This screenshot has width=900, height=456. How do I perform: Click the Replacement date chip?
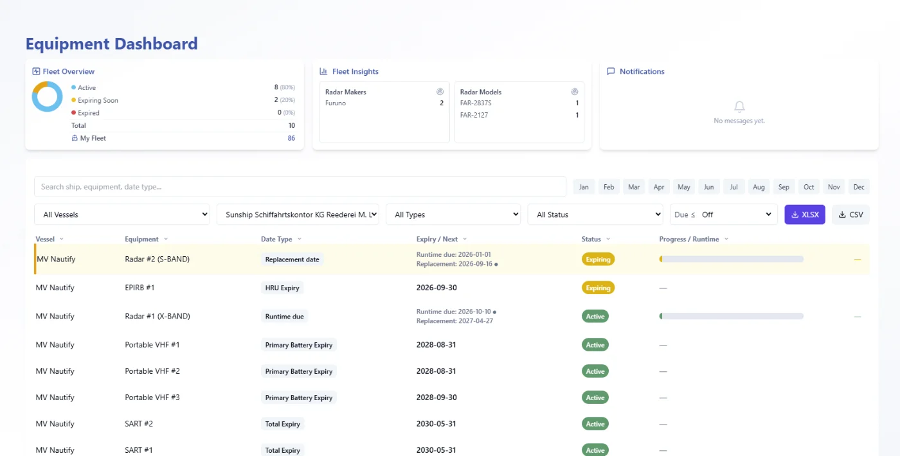[x=292, y=259]
